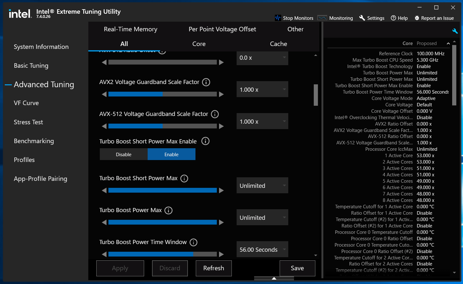Click the tuning list vertical scrollbar thumb
463x284 pixels.
point(316,95)
